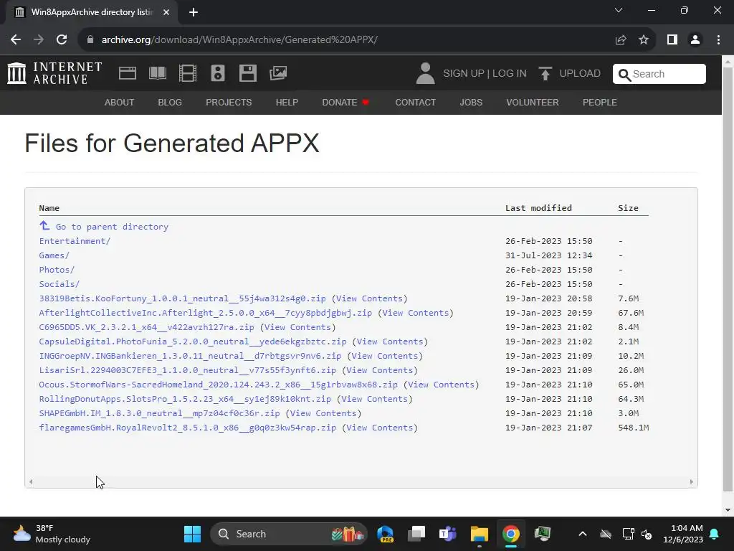This screenshot has width=734, height=551.
Task: Open the Audio speaker icon
Action: 218,73
